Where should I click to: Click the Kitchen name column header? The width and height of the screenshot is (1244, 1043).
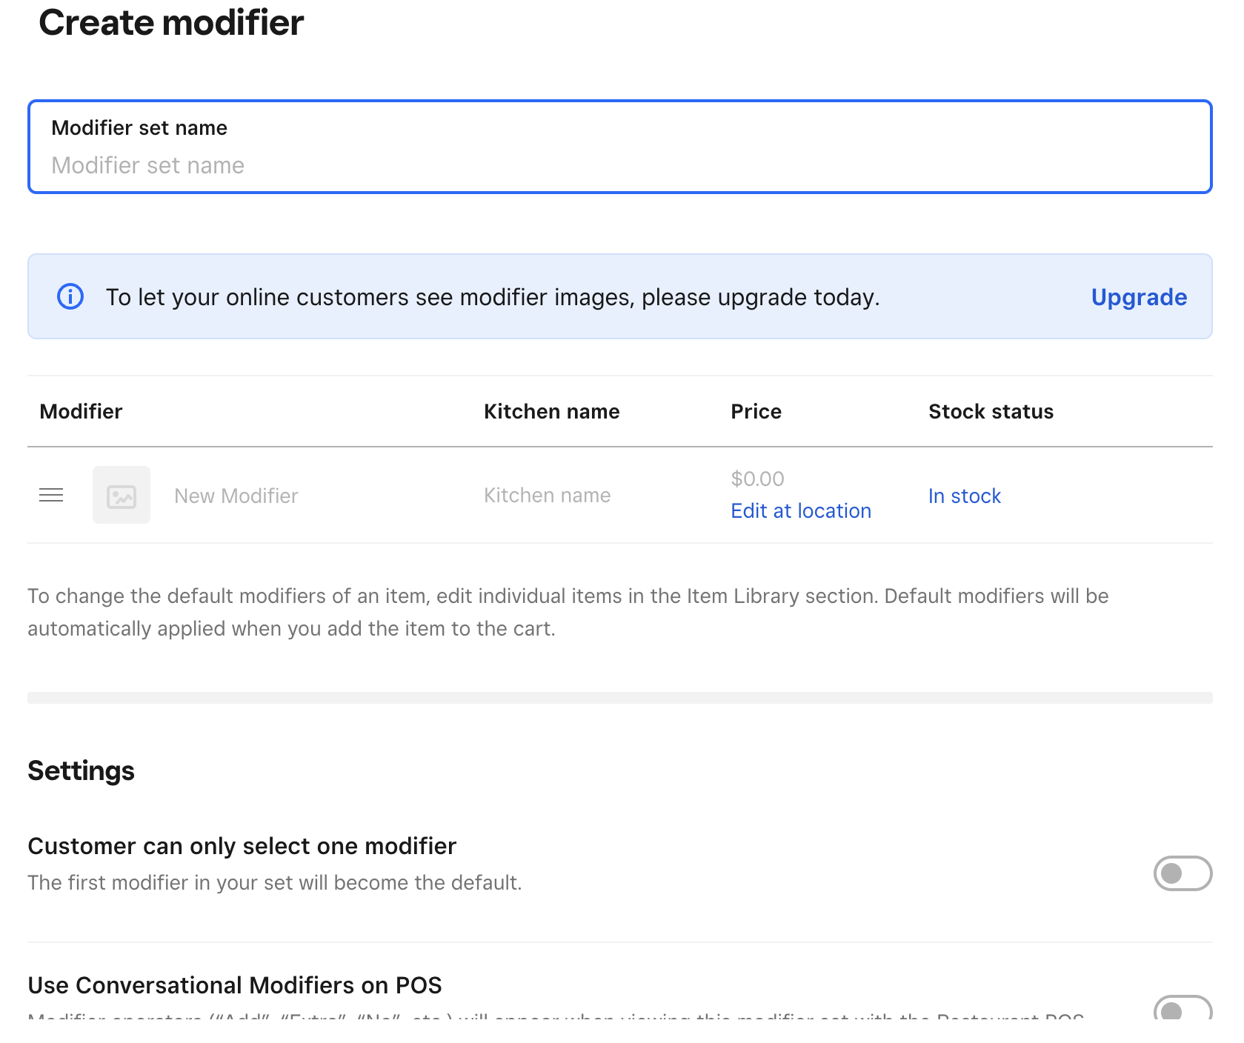[551, 412]
